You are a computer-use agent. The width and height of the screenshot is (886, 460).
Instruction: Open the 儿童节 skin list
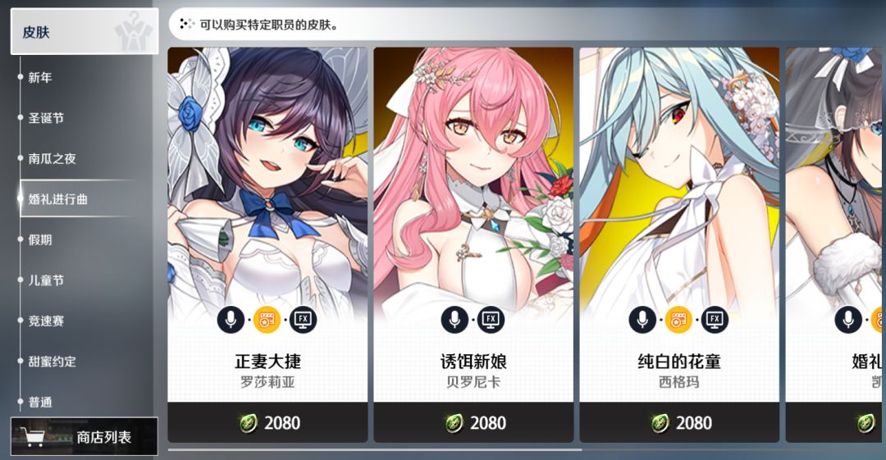click(x=46, y=280)
